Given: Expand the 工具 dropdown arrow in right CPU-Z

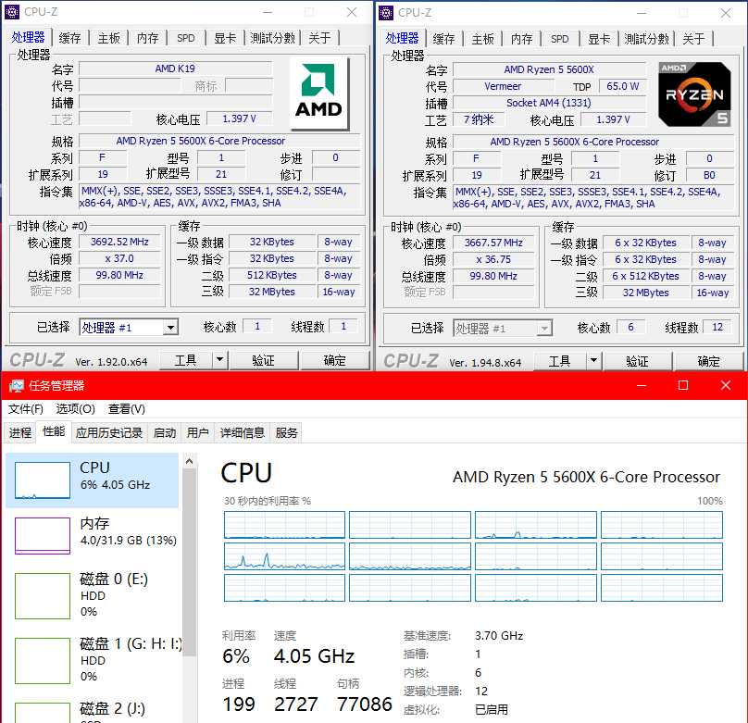Looking at the screenshot, I should [593, 361].
